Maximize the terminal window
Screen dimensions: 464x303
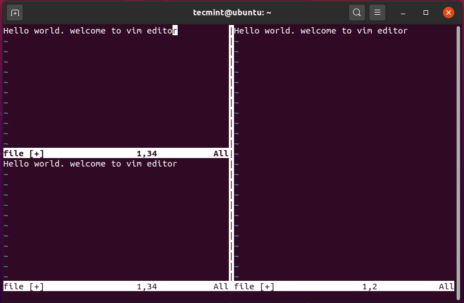[426, 13]
